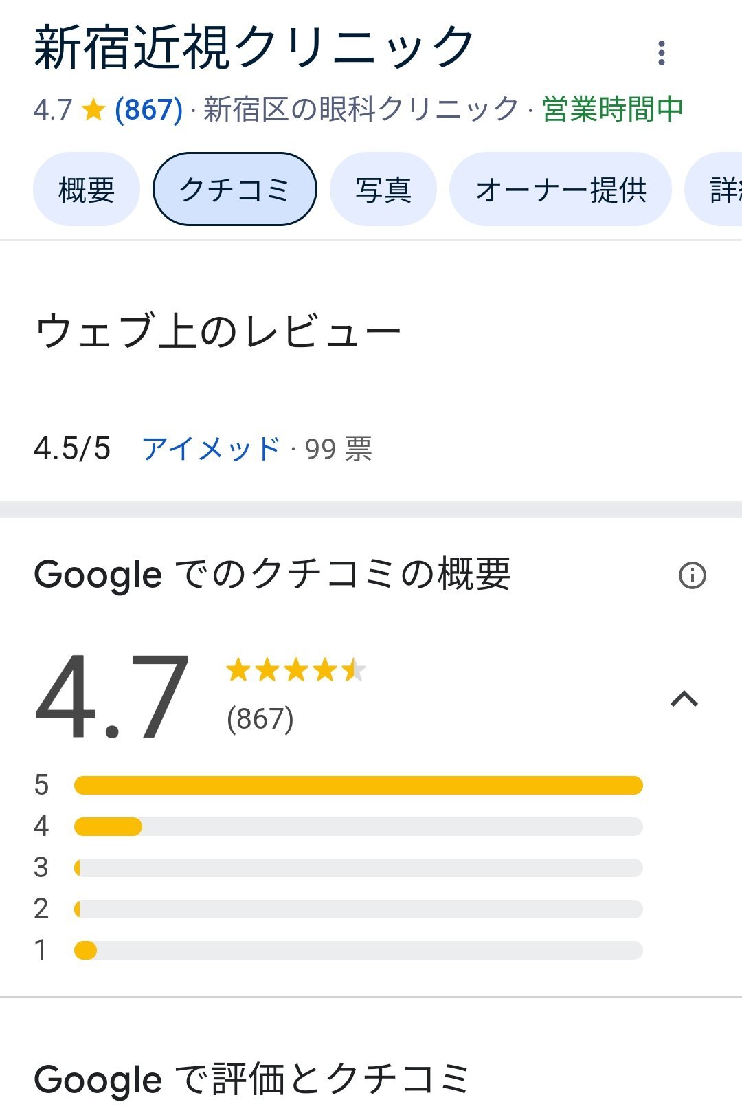Tap the five-star rating row of stars
The height and width of the screenshot is (1115, 742).
(295, 670)
